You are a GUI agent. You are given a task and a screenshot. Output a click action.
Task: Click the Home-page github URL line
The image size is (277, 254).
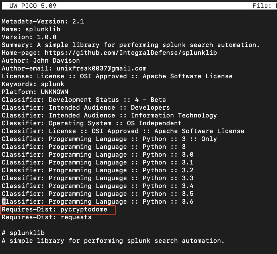[x=109, y=53]
